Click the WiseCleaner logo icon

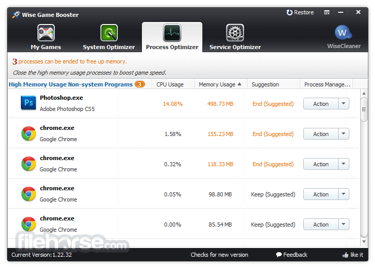tap(343, 33)
